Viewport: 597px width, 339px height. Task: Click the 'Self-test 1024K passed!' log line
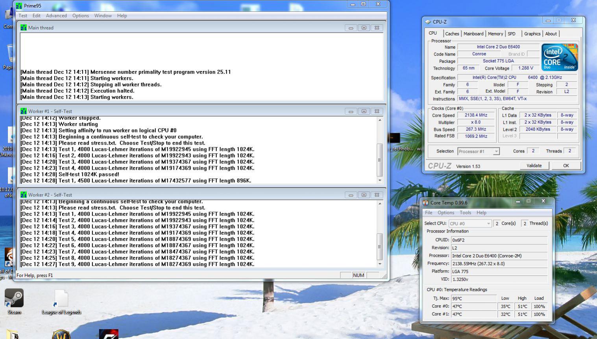tap(70, 174)
